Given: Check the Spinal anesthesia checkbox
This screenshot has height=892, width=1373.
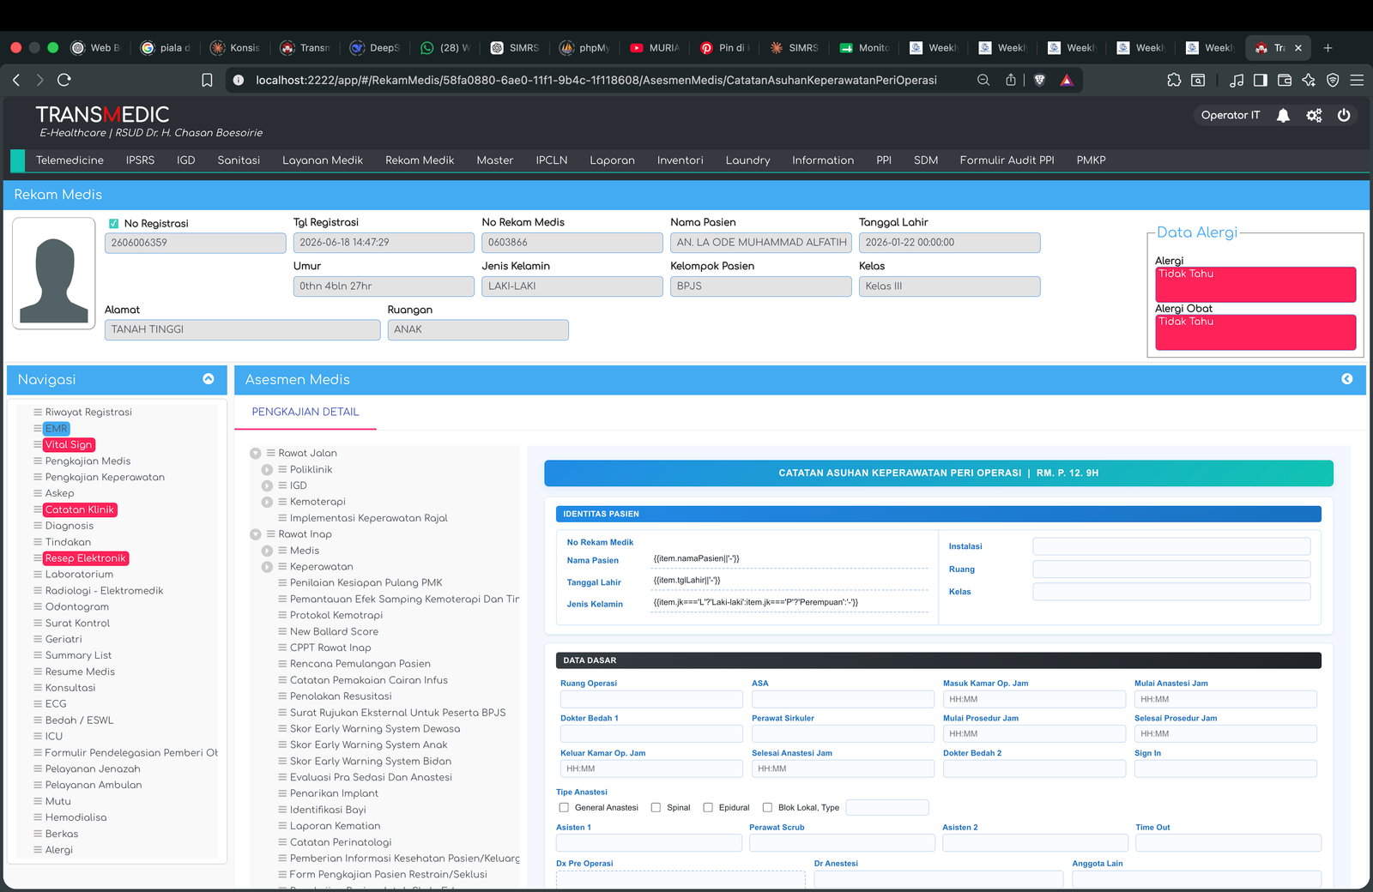Looking at the screenshot, I should pos(656,807).
